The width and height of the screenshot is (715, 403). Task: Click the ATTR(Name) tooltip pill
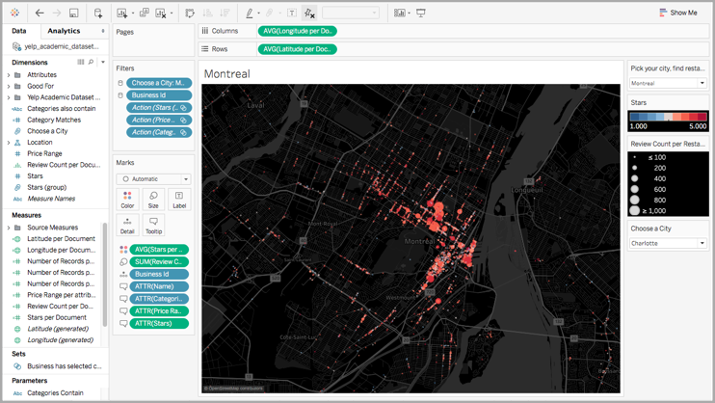click(159, 286)
